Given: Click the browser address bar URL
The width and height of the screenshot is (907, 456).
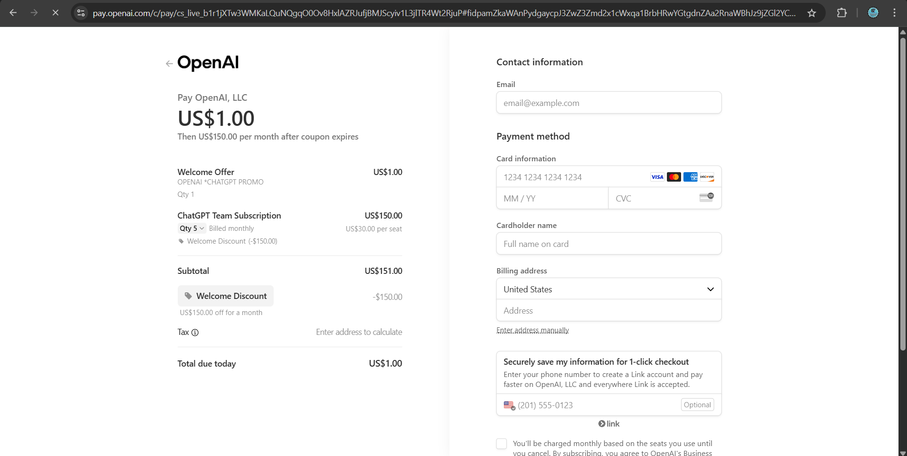Looking at the screenshot, I should pyautogui.click(x=444, y=13).
